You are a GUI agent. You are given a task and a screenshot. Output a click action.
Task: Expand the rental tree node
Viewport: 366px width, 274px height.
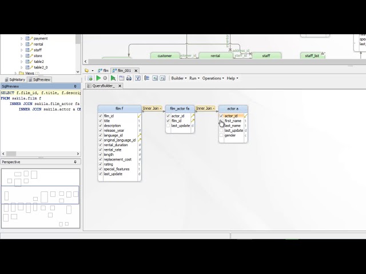(x=22, y=45)
